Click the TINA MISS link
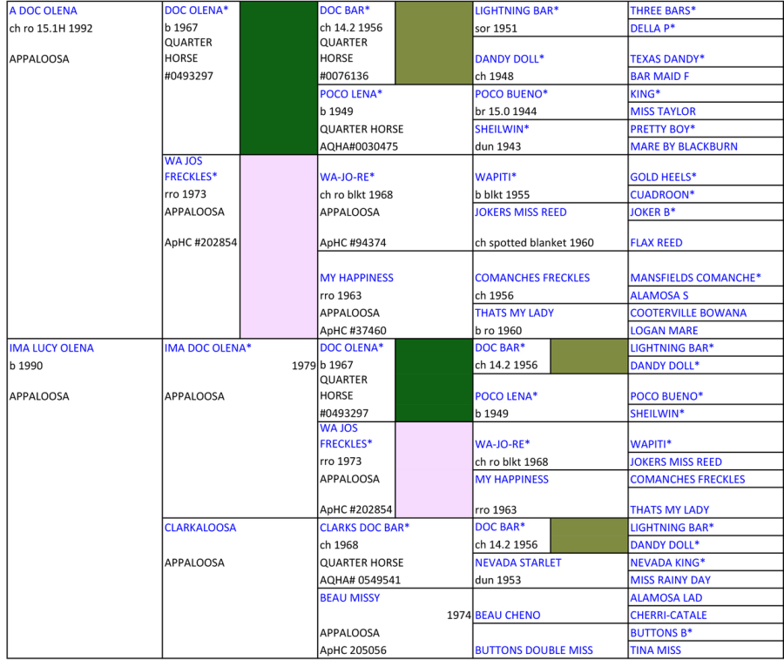This screenshot has height=660, width=784. (655, 650)
